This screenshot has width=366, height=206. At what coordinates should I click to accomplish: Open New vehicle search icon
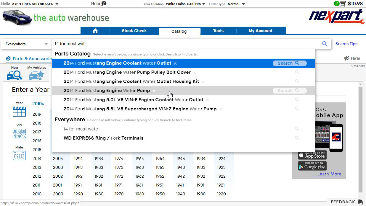[15, 75]
